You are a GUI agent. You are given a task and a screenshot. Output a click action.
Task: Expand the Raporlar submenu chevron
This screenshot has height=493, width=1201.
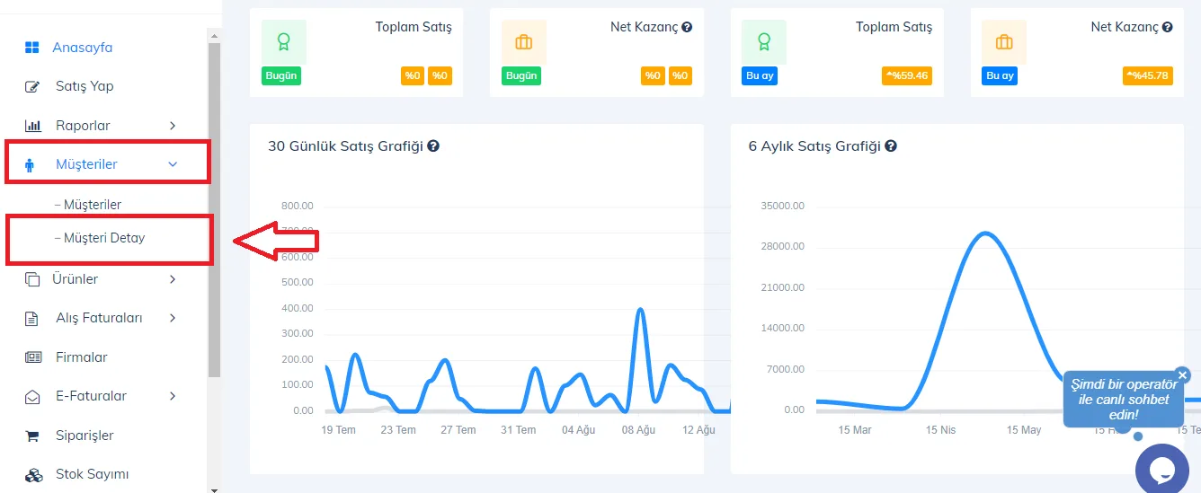coord(173,126)
